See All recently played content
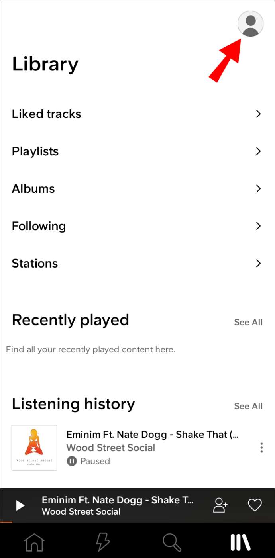 248,322
